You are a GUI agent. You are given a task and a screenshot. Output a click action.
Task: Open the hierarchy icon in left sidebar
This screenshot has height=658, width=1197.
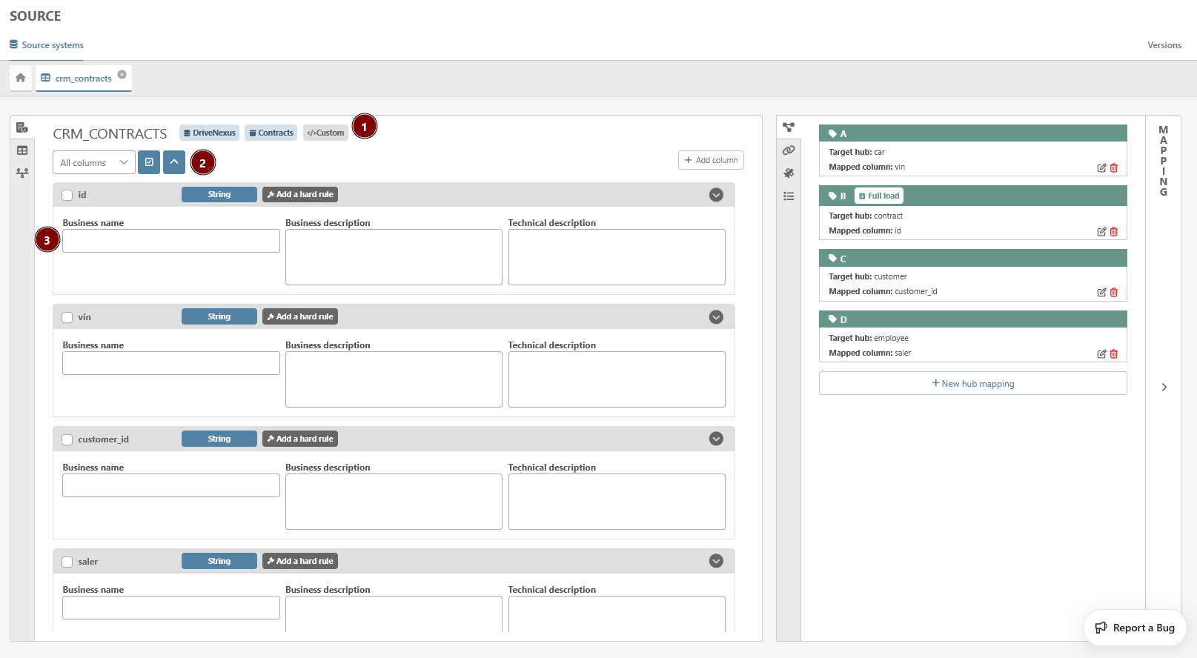(22, 173)
